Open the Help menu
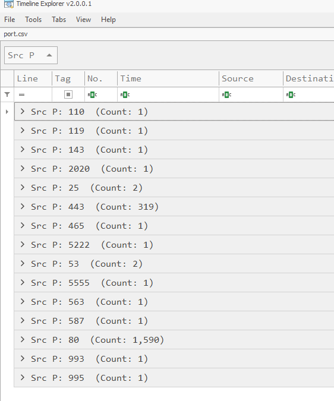 tap(108, 20)
